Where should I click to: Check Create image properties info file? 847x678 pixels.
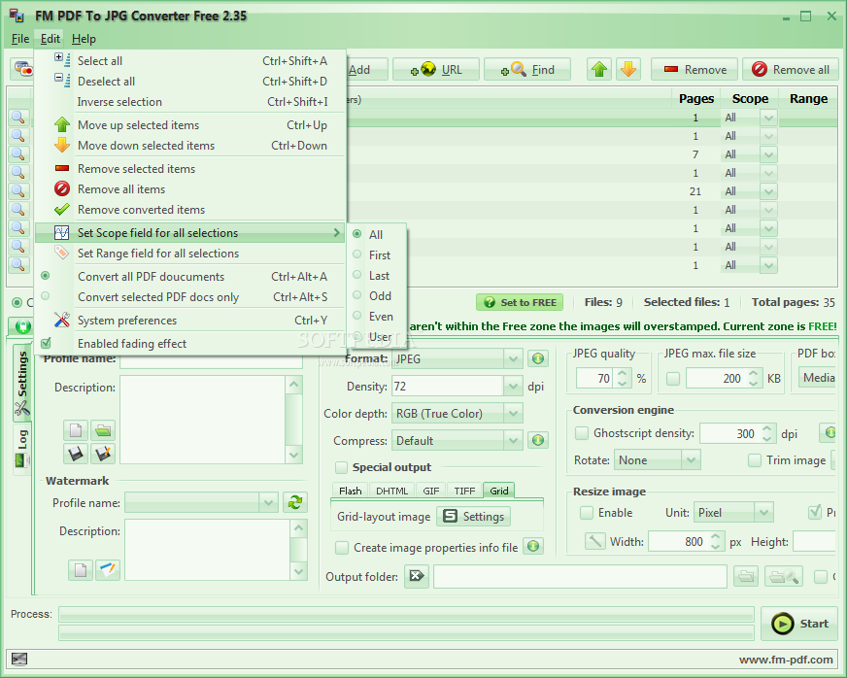pyautogui.click(x=341, y=547)
